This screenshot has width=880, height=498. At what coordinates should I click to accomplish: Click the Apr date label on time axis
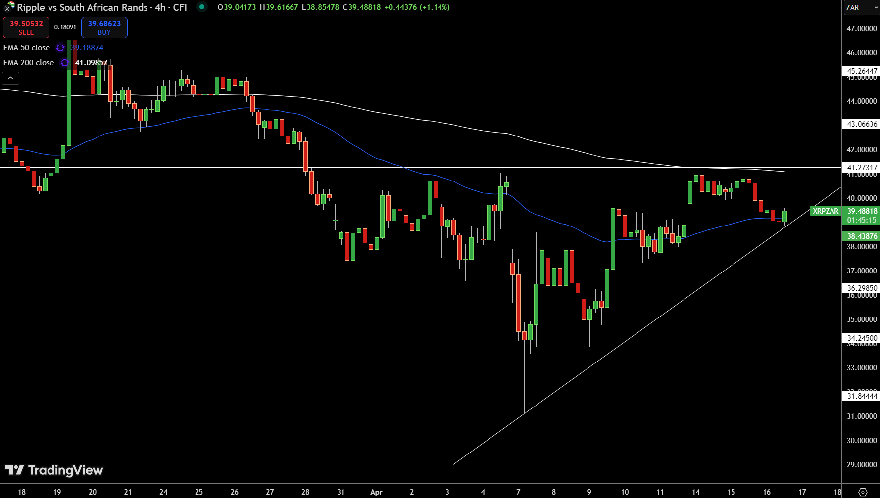(376, 492)
